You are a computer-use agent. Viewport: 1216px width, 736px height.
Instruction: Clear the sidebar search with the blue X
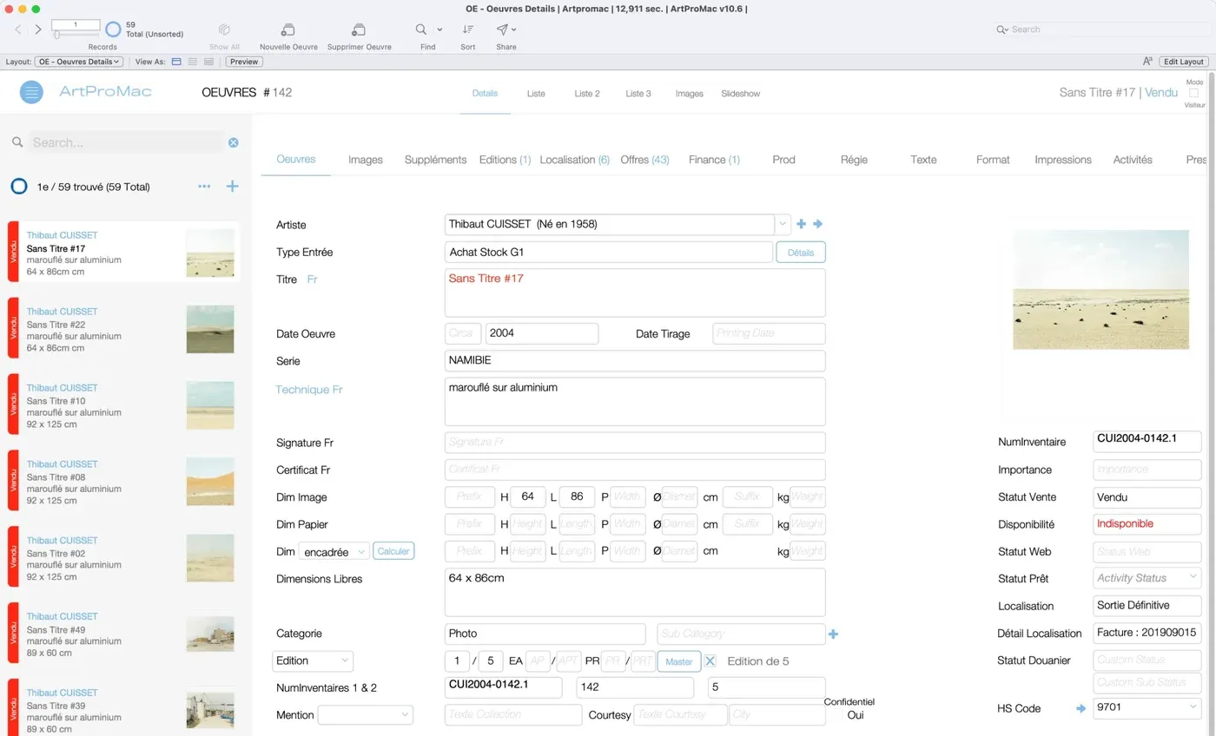pyautogui.click(x=234, y=142)
